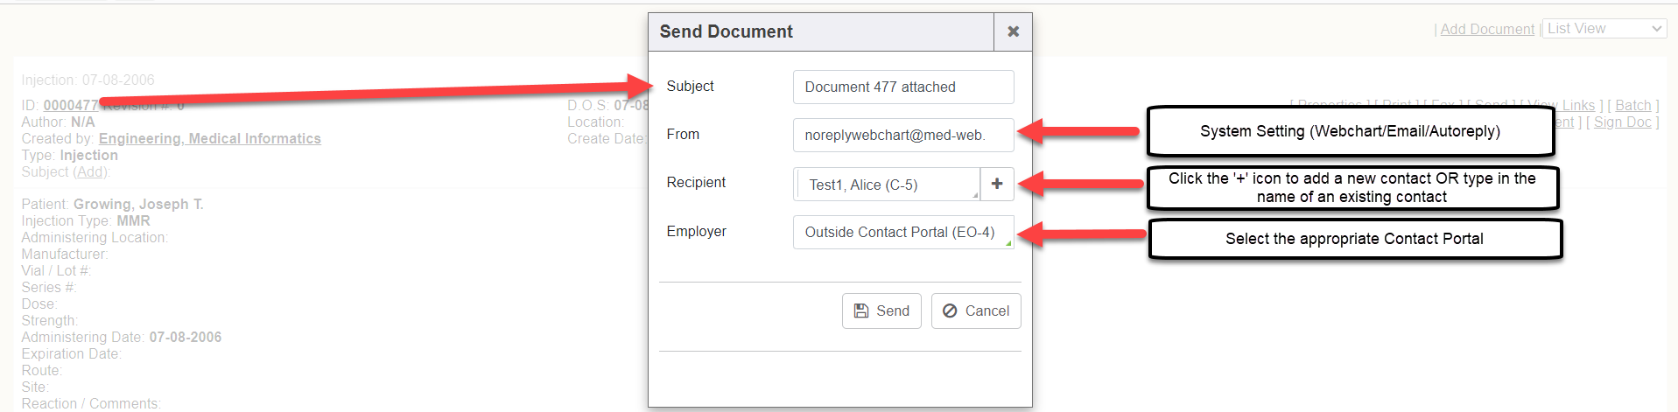Click the Sign Doc link
This screenshot has height=412, width=1678.
pyautogui.click(x=1622, y=122)
